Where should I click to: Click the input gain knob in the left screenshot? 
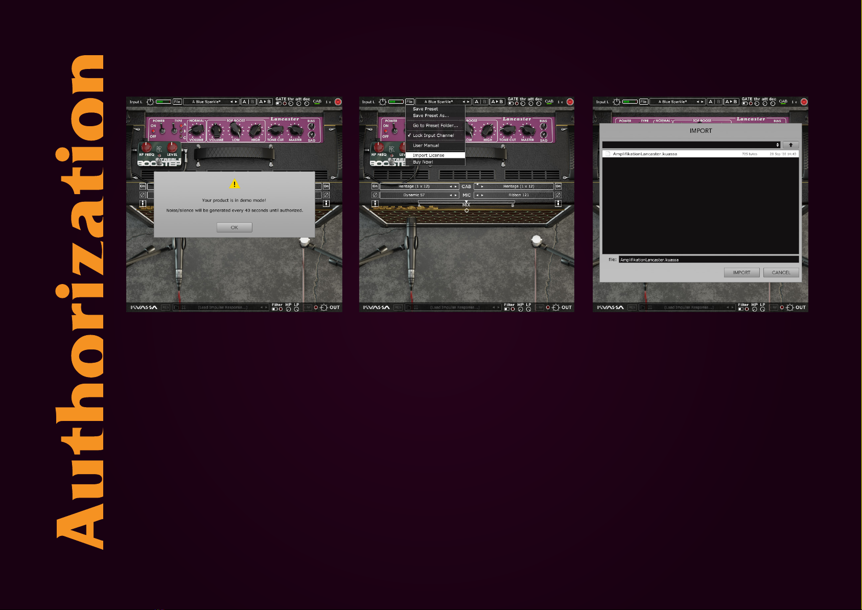point(150,102)
